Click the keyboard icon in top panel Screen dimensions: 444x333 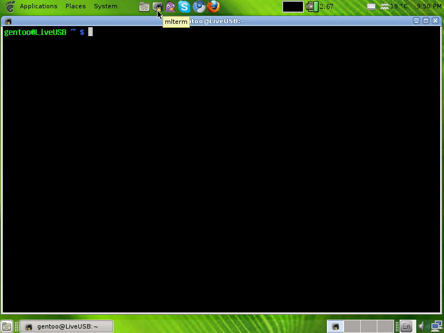[371, 7]
